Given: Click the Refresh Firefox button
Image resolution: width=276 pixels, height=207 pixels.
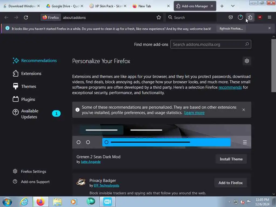Looking at the screenshot, I should click(231, 29).
